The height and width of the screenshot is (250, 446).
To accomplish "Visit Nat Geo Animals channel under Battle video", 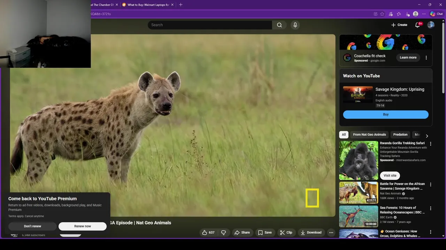I will pos(390,194).
